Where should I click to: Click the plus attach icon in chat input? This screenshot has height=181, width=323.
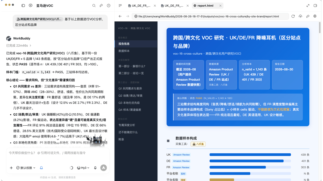(11, 168)
